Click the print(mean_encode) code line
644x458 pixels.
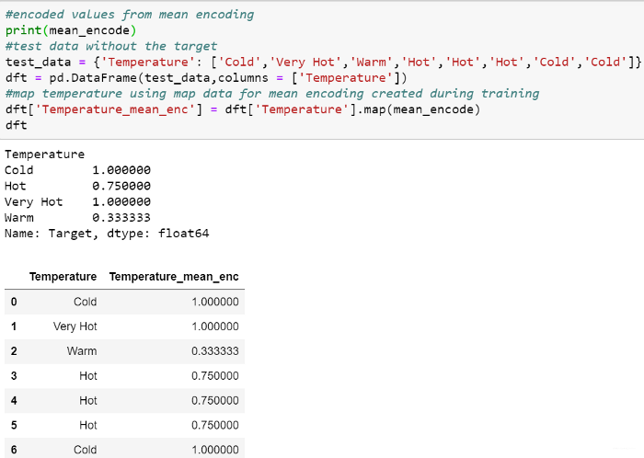tap(71, 30)
